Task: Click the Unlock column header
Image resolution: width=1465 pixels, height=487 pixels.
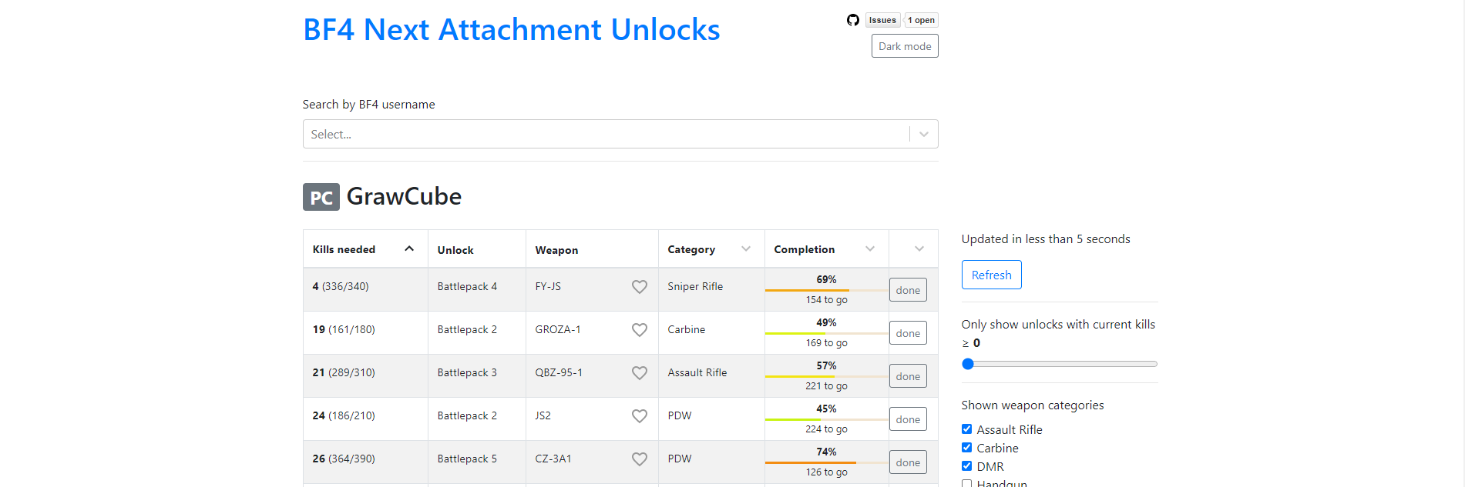Action: point(455,250)
